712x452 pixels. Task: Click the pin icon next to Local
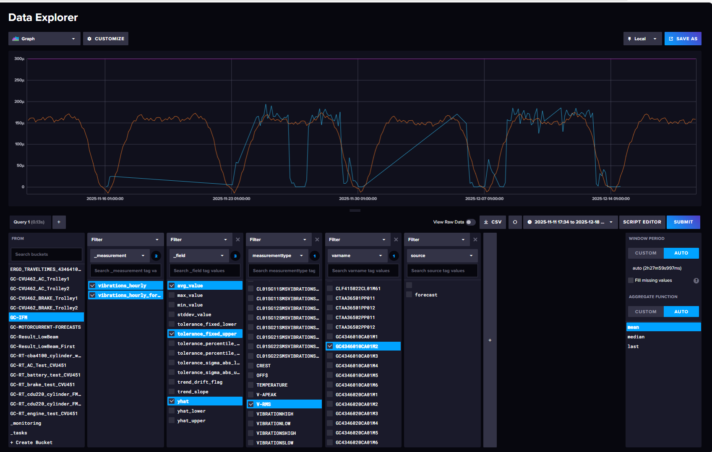[630, 38]
